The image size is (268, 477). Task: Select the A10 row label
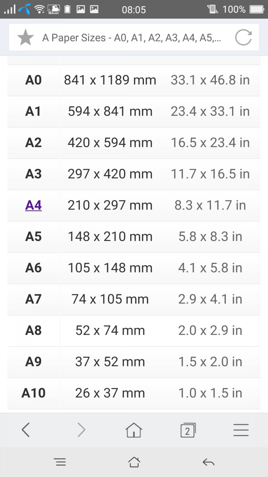click(33, 393)
